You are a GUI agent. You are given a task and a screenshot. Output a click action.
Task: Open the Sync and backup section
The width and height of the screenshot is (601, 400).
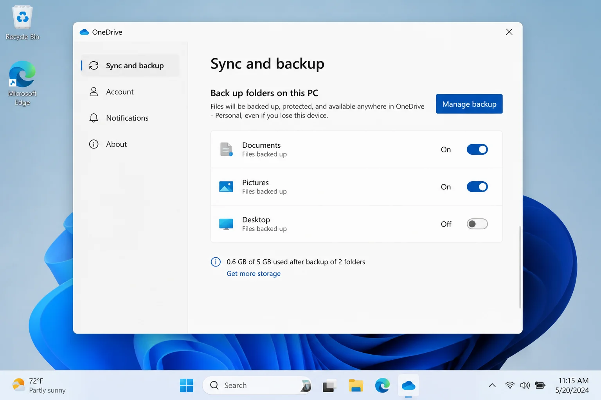coord(130,66)
